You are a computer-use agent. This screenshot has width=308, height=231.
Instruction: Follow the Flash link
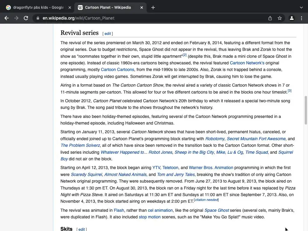pyautogui.click(x=119, y=210)
